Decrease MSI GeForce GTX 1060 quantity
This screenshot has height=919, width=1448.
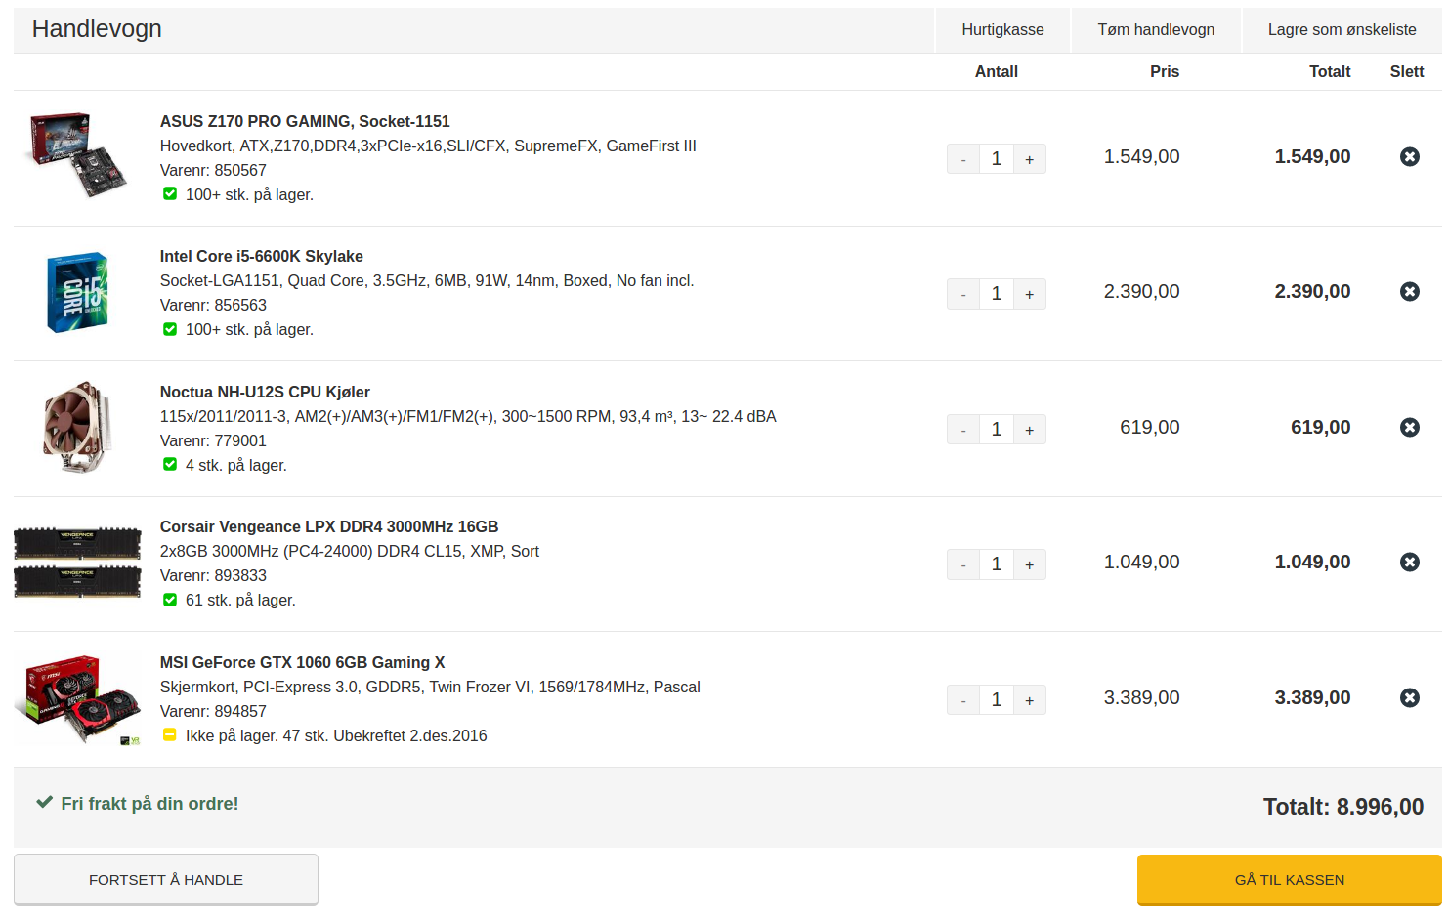(x=963, y=700)
